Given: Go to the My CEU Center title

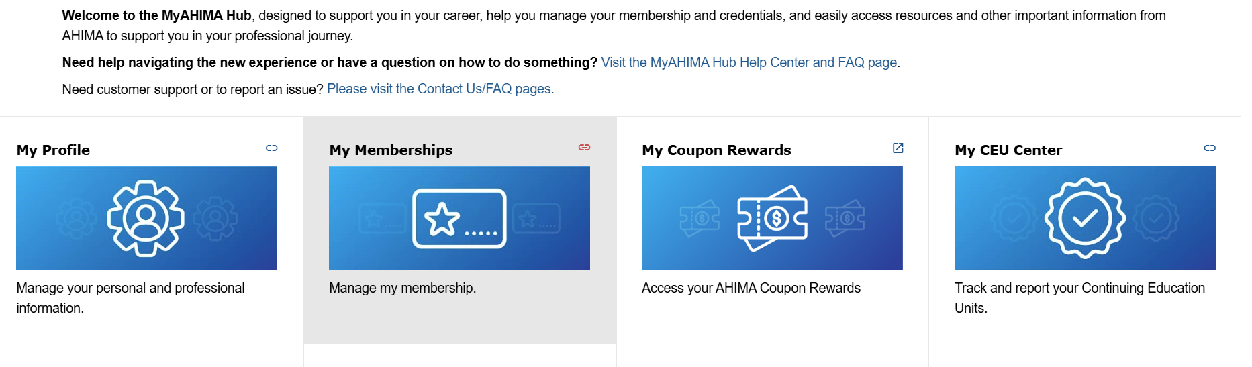Looking at the screenshot, I should pos(1008,150).
